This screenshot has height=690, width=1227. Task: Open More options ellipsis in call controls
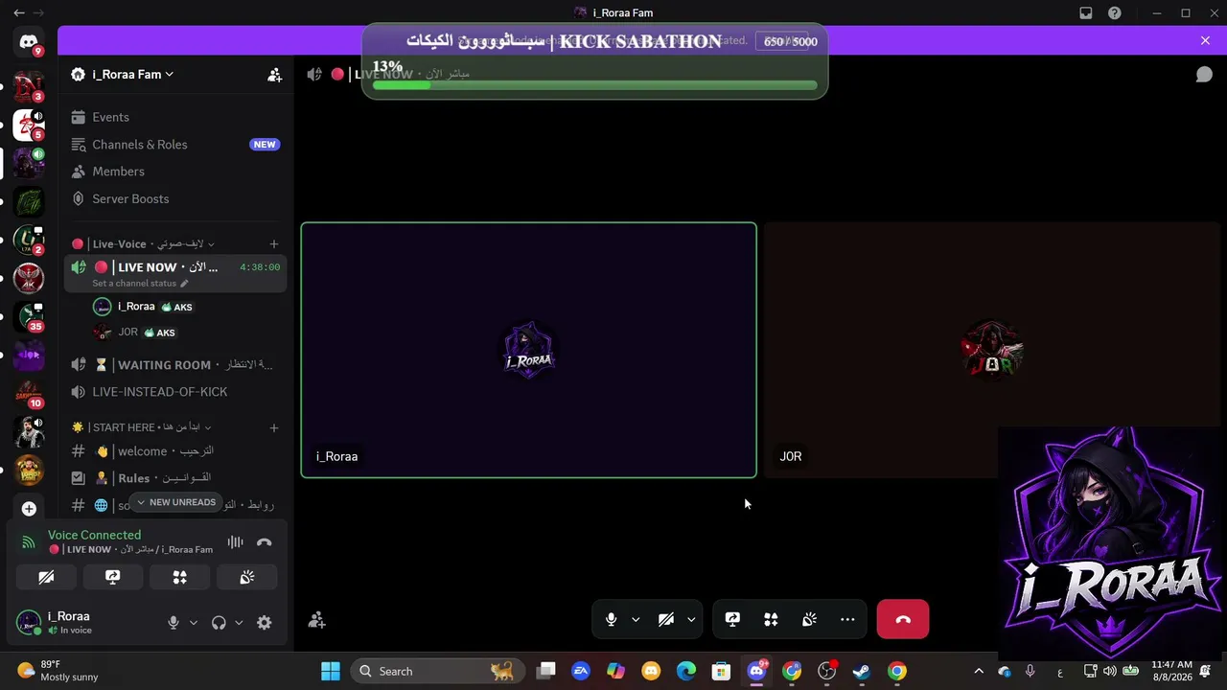pyautogui.click(x=847, y=620)
